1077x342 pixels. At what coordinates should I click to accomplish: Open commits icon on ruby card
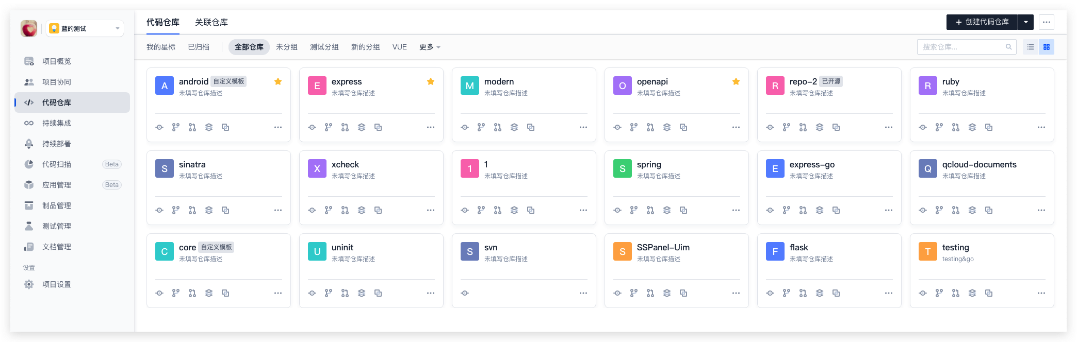coord(923,127)
